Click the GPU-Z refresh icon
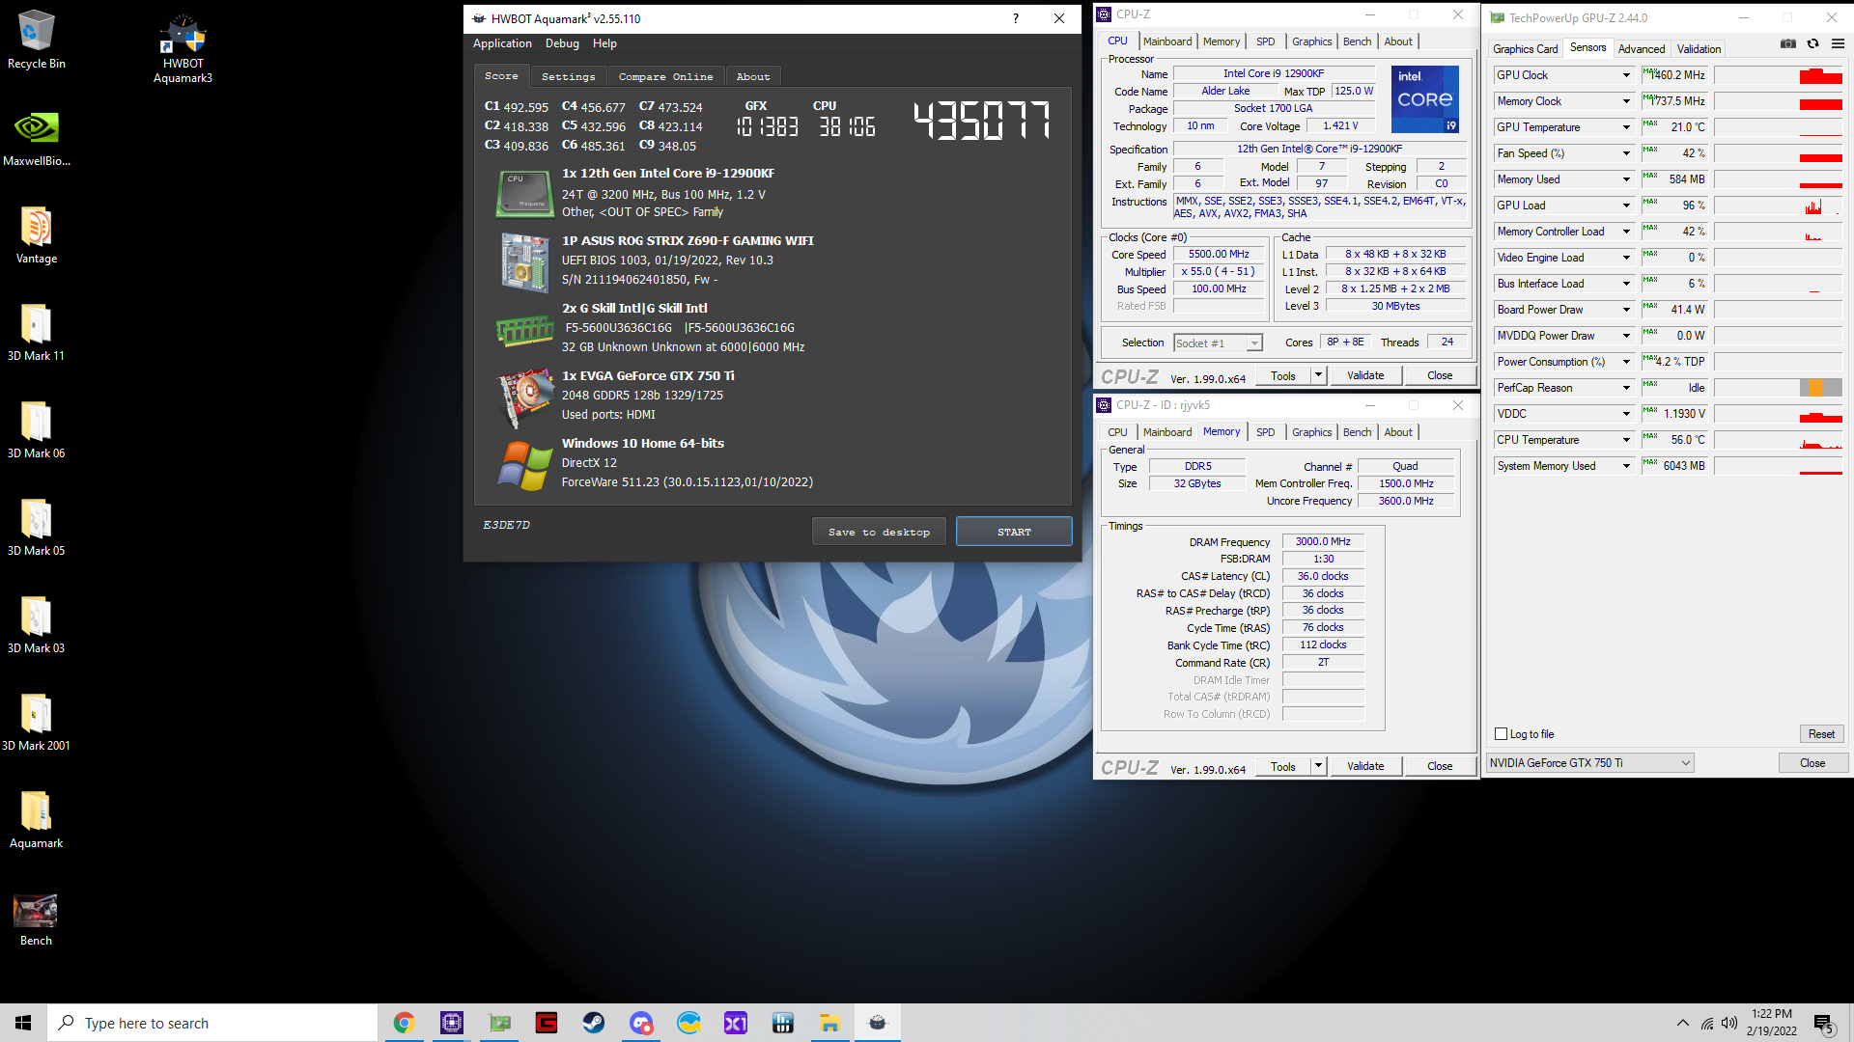 click(x=1813, y=44)
